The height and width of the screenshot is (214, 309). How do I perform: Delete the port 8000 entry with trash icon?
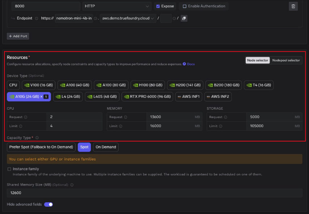tap(293, 6)
